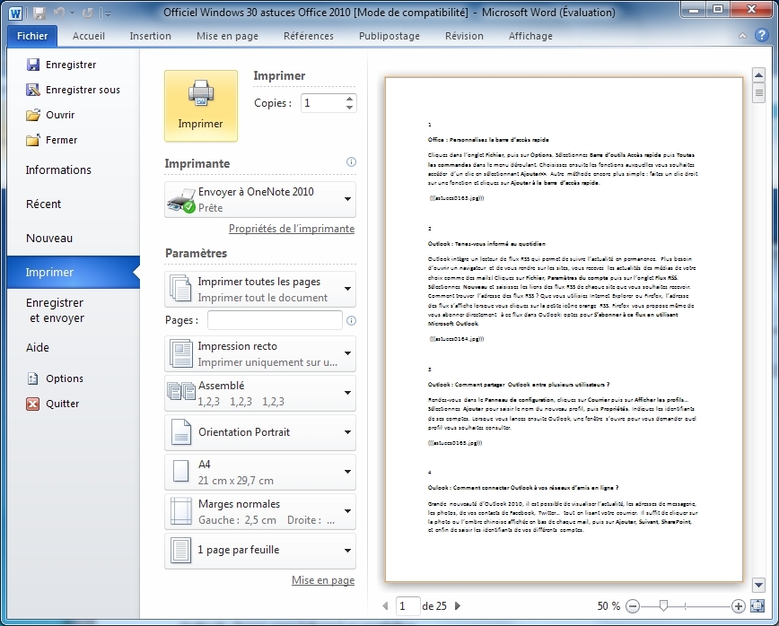Select Récent in the sidebar
Screen dimensions: 779x626
tap(74, 204)
